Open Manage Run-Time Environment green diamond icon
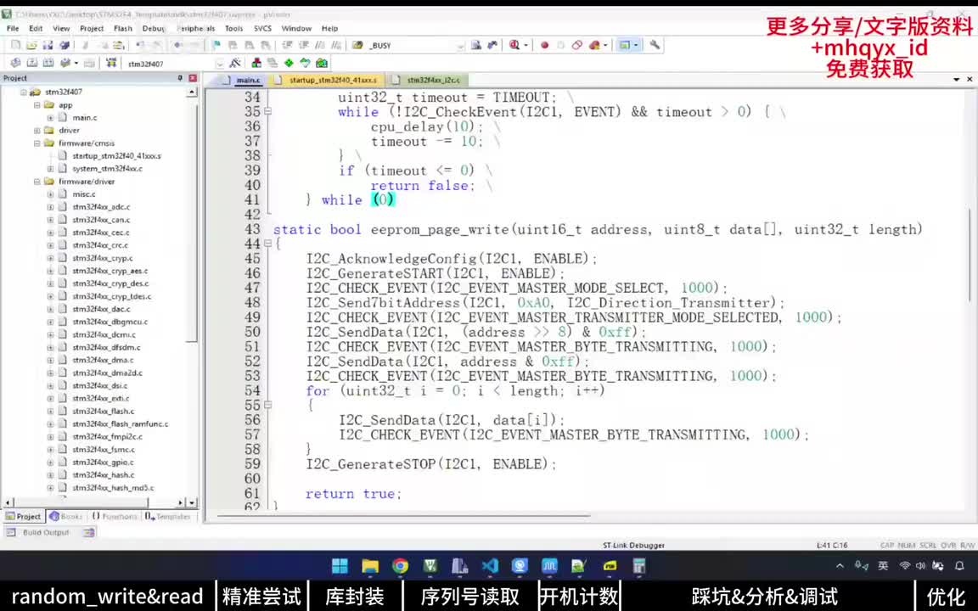The width and height of the screenshot is (978, 611). [289, 63]
